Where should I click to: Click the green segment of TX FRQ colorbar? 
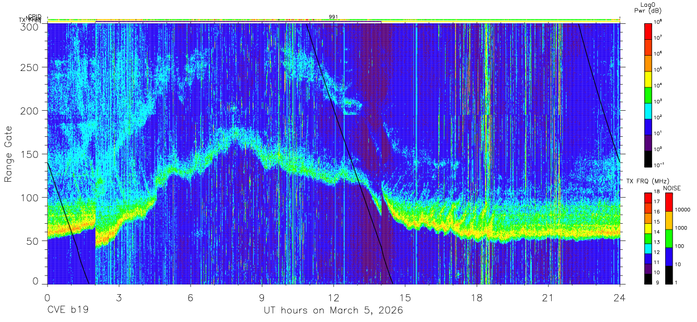point(648,239)
